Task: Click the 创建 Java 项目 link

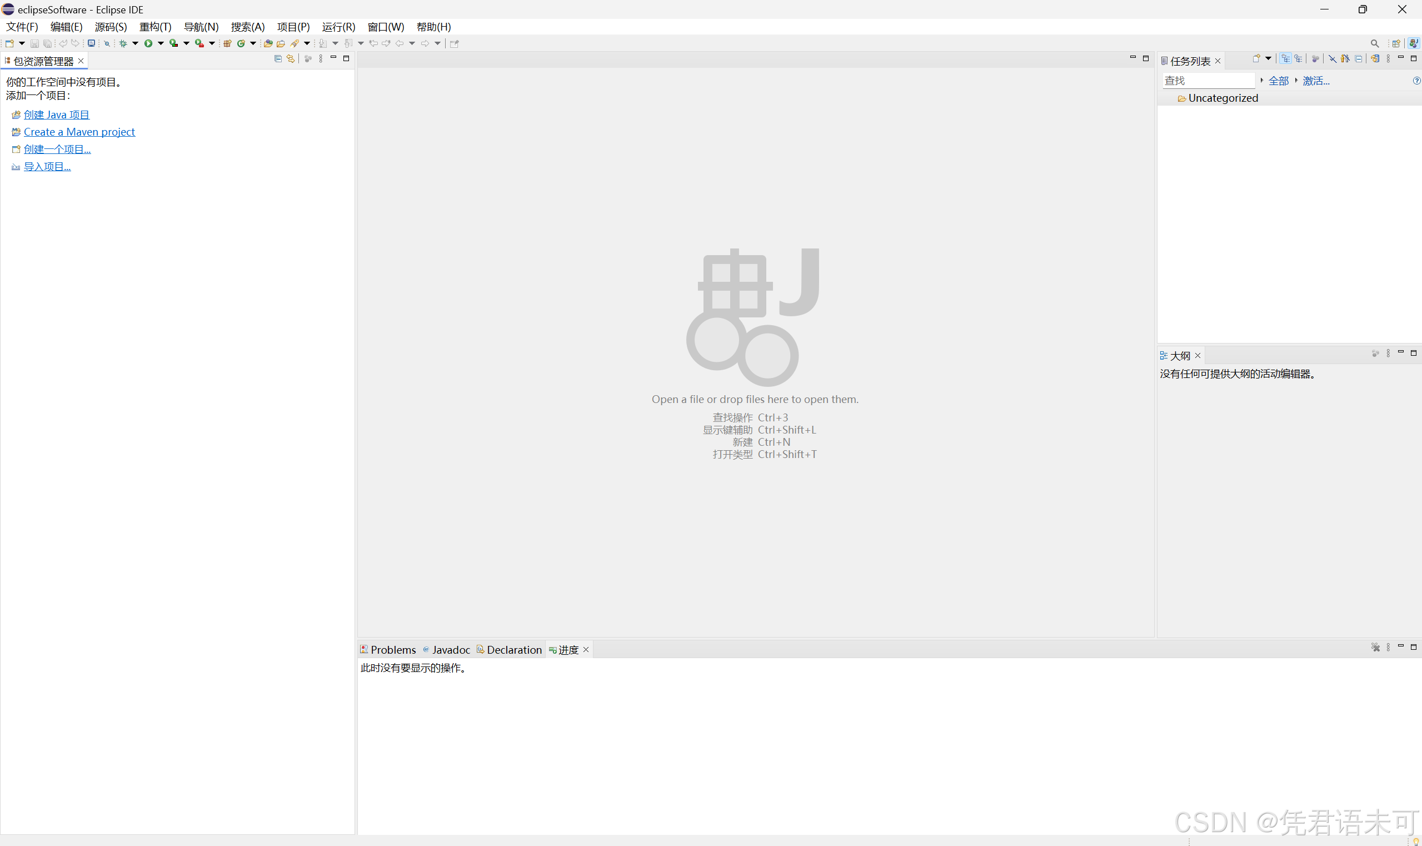Action: [x=57, y=115]
